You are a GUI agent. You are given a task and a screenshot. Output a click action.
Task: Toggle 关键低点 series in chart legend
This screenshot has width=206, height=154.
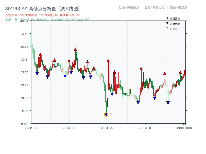pyautogui.click(x=173, y=24)
